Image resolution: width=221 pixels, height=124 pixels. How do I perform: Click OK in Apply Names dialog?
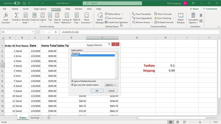pos(97,91)
